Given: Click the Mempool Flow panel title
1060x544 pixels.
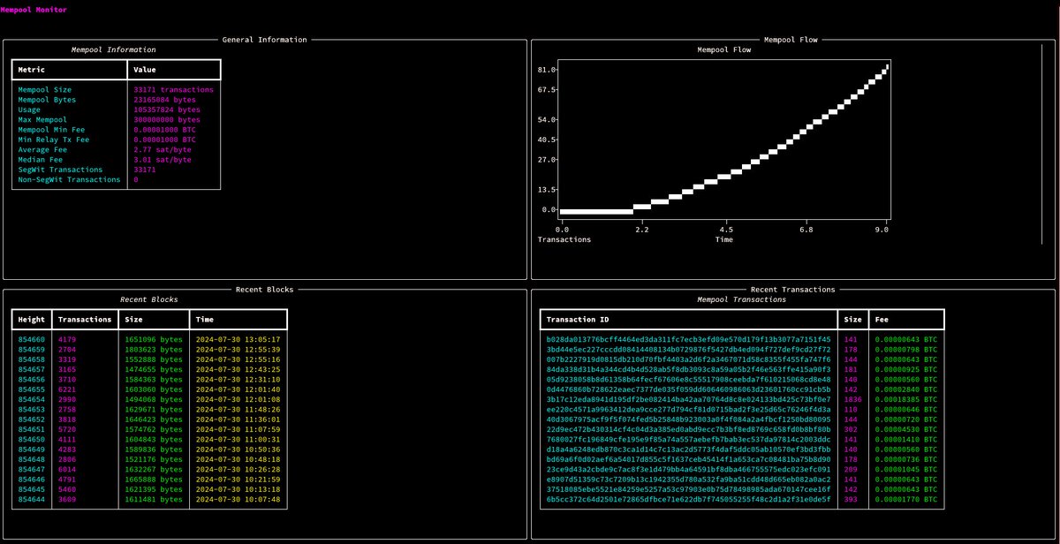Looking at the screenshot, I should pyautogui.click(x=791, y=40).
